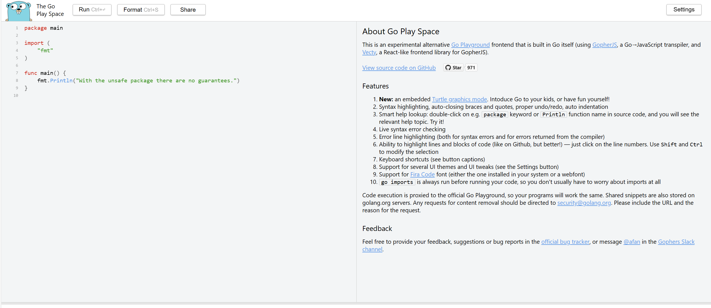Click the Go gopher mascot logo
This screenshot has width=711, height=308.
(x=18, y=11)
